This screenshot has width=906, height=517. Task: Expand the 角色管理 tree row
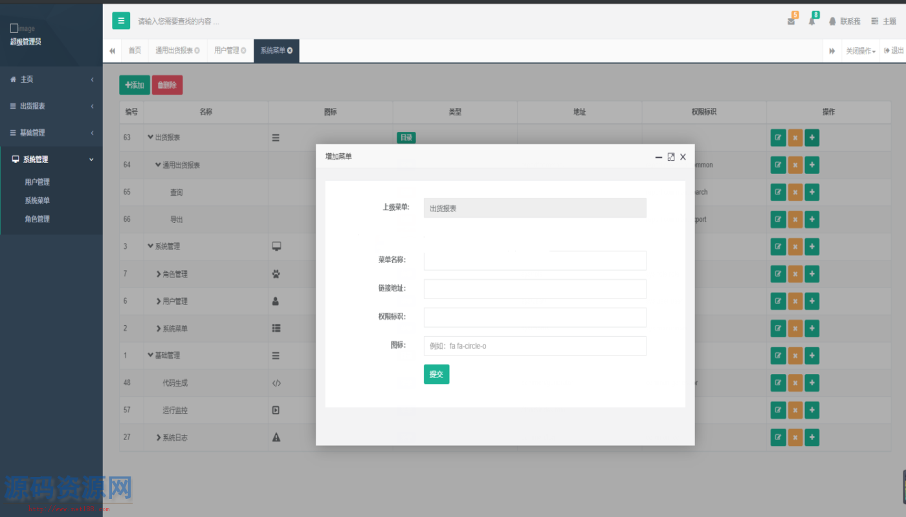[159, 274]
